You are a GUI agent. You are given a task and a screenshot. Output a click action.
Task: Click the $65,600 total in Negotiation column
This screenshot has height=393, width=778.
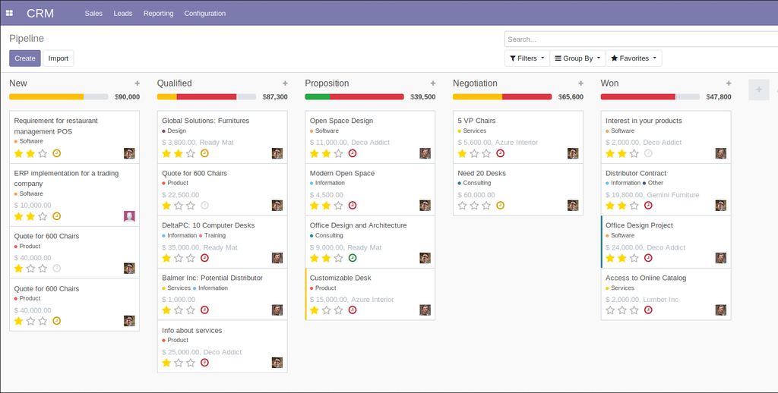pos(571,96)
